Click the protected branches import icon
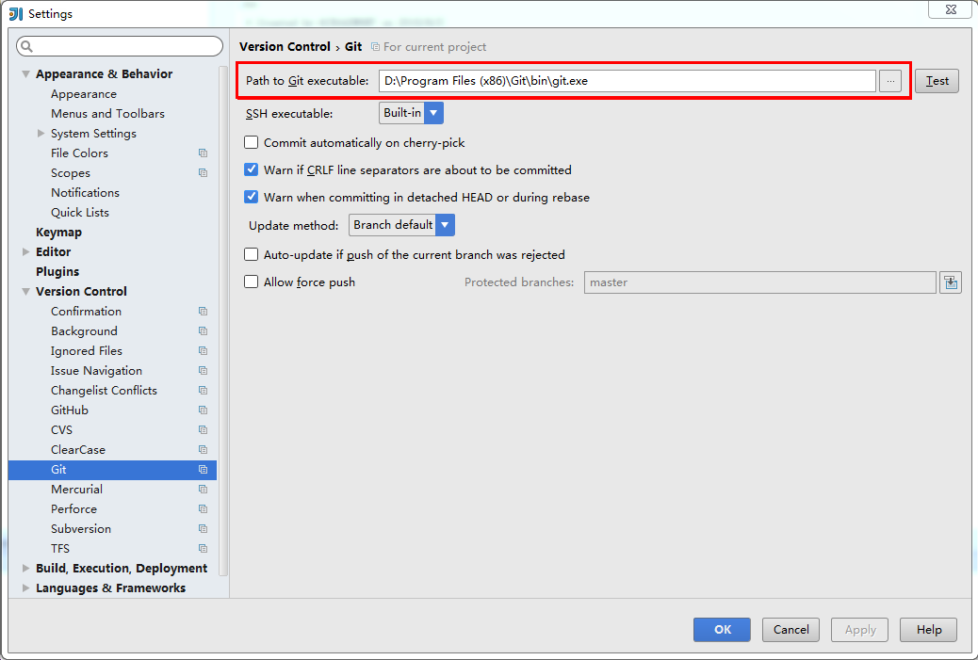 click(x=951, y=282)
